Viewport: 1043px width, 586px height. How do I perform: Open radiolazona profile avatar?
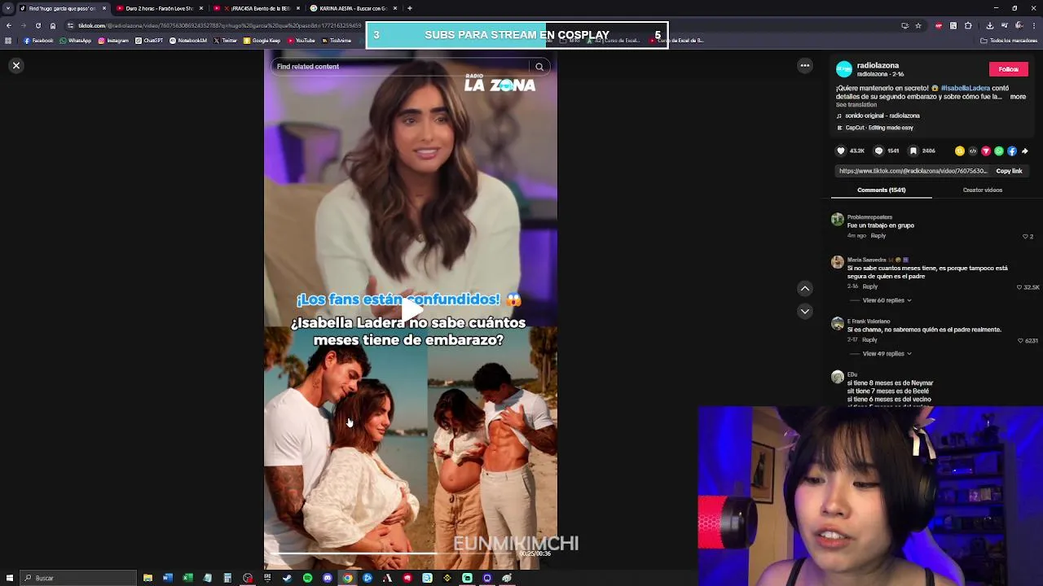[x=844, y=69]
